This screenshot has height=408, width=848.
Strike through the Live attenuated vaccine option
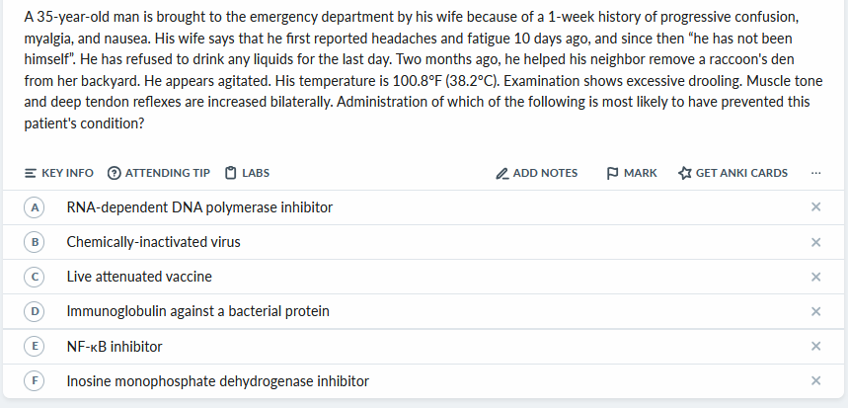click(x=815, y=277)
